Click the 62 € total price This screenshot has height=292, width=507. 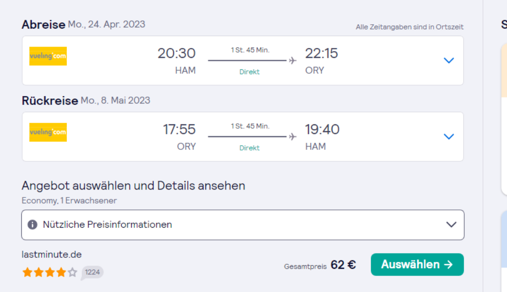tap(344, 265)
